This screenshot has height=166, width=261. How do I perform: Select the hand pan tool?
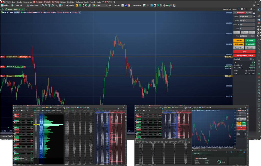(x=259, y=19)
